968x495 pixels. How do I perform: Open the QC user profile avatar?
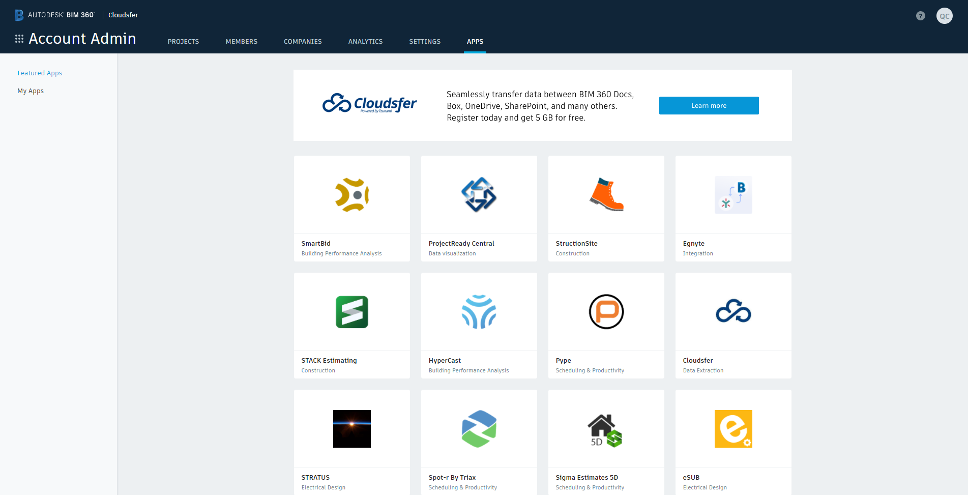tap(945, 16)
